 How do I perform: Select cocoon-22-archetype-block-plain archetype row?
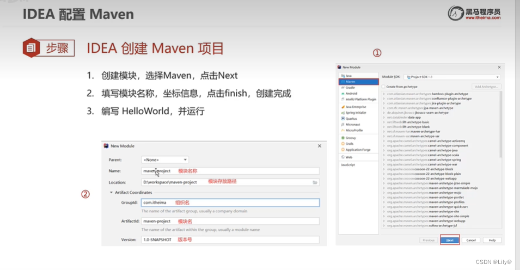coord(441,174)
